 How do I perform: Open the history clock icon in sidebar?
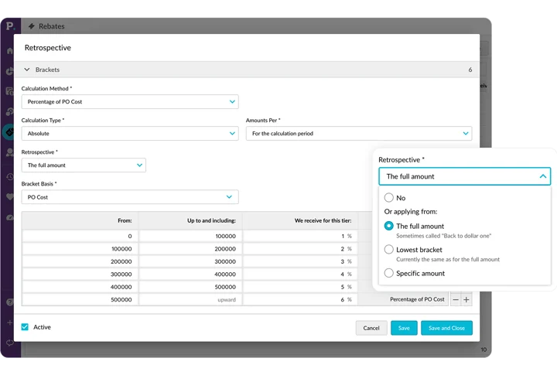click(x=9, y=176)
